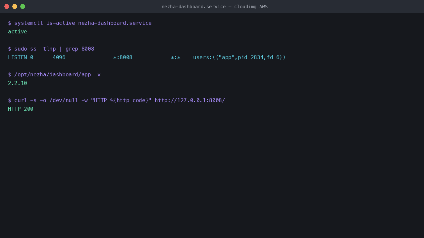The image size is (424, 238).
Task: Click the yellow minimize window button
Action: coord(15,6)
